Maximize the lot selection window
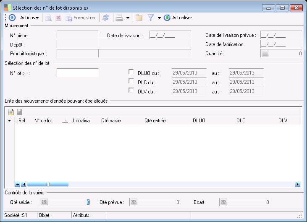The height and width of the screenshot is (222, 307). [x=282, y=8]
